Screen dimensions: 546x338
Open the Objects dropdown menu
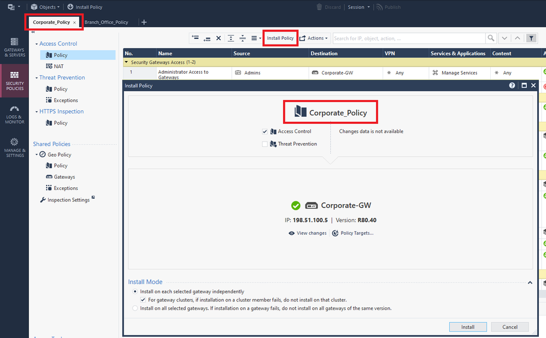[45, 7]
